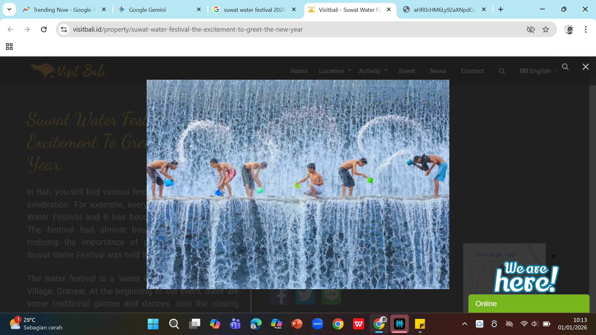Image resolution: width=596 pixels, height=335 pixels.
Task: Open the Chrome profile avatar
Action: point(569,29)
